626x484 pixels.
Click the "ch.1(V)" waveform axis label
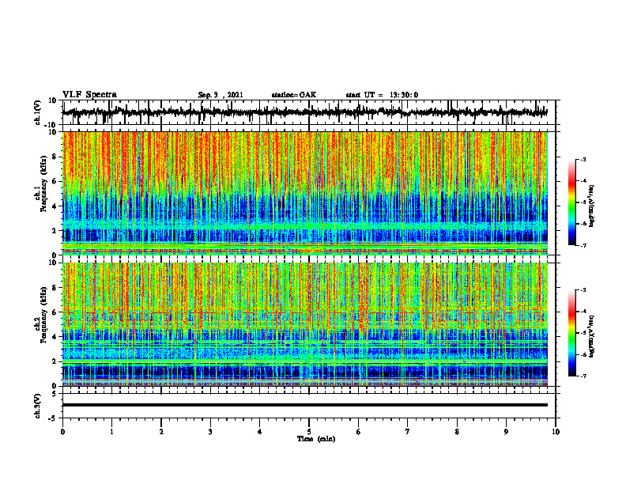pyautogui.click(x=38, y=112)
